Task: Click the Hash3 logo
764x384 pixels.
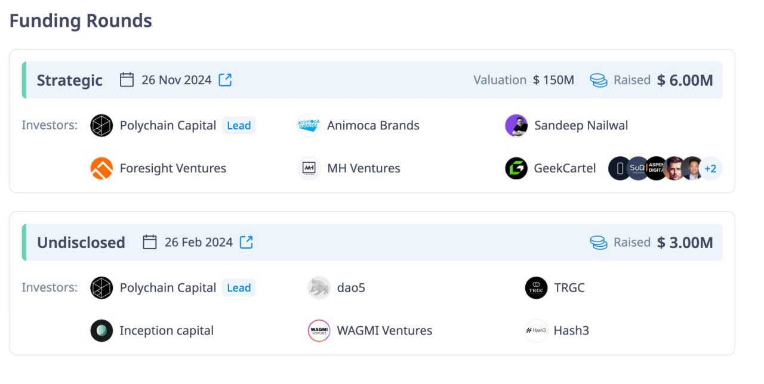Action: tap(537, 331)
